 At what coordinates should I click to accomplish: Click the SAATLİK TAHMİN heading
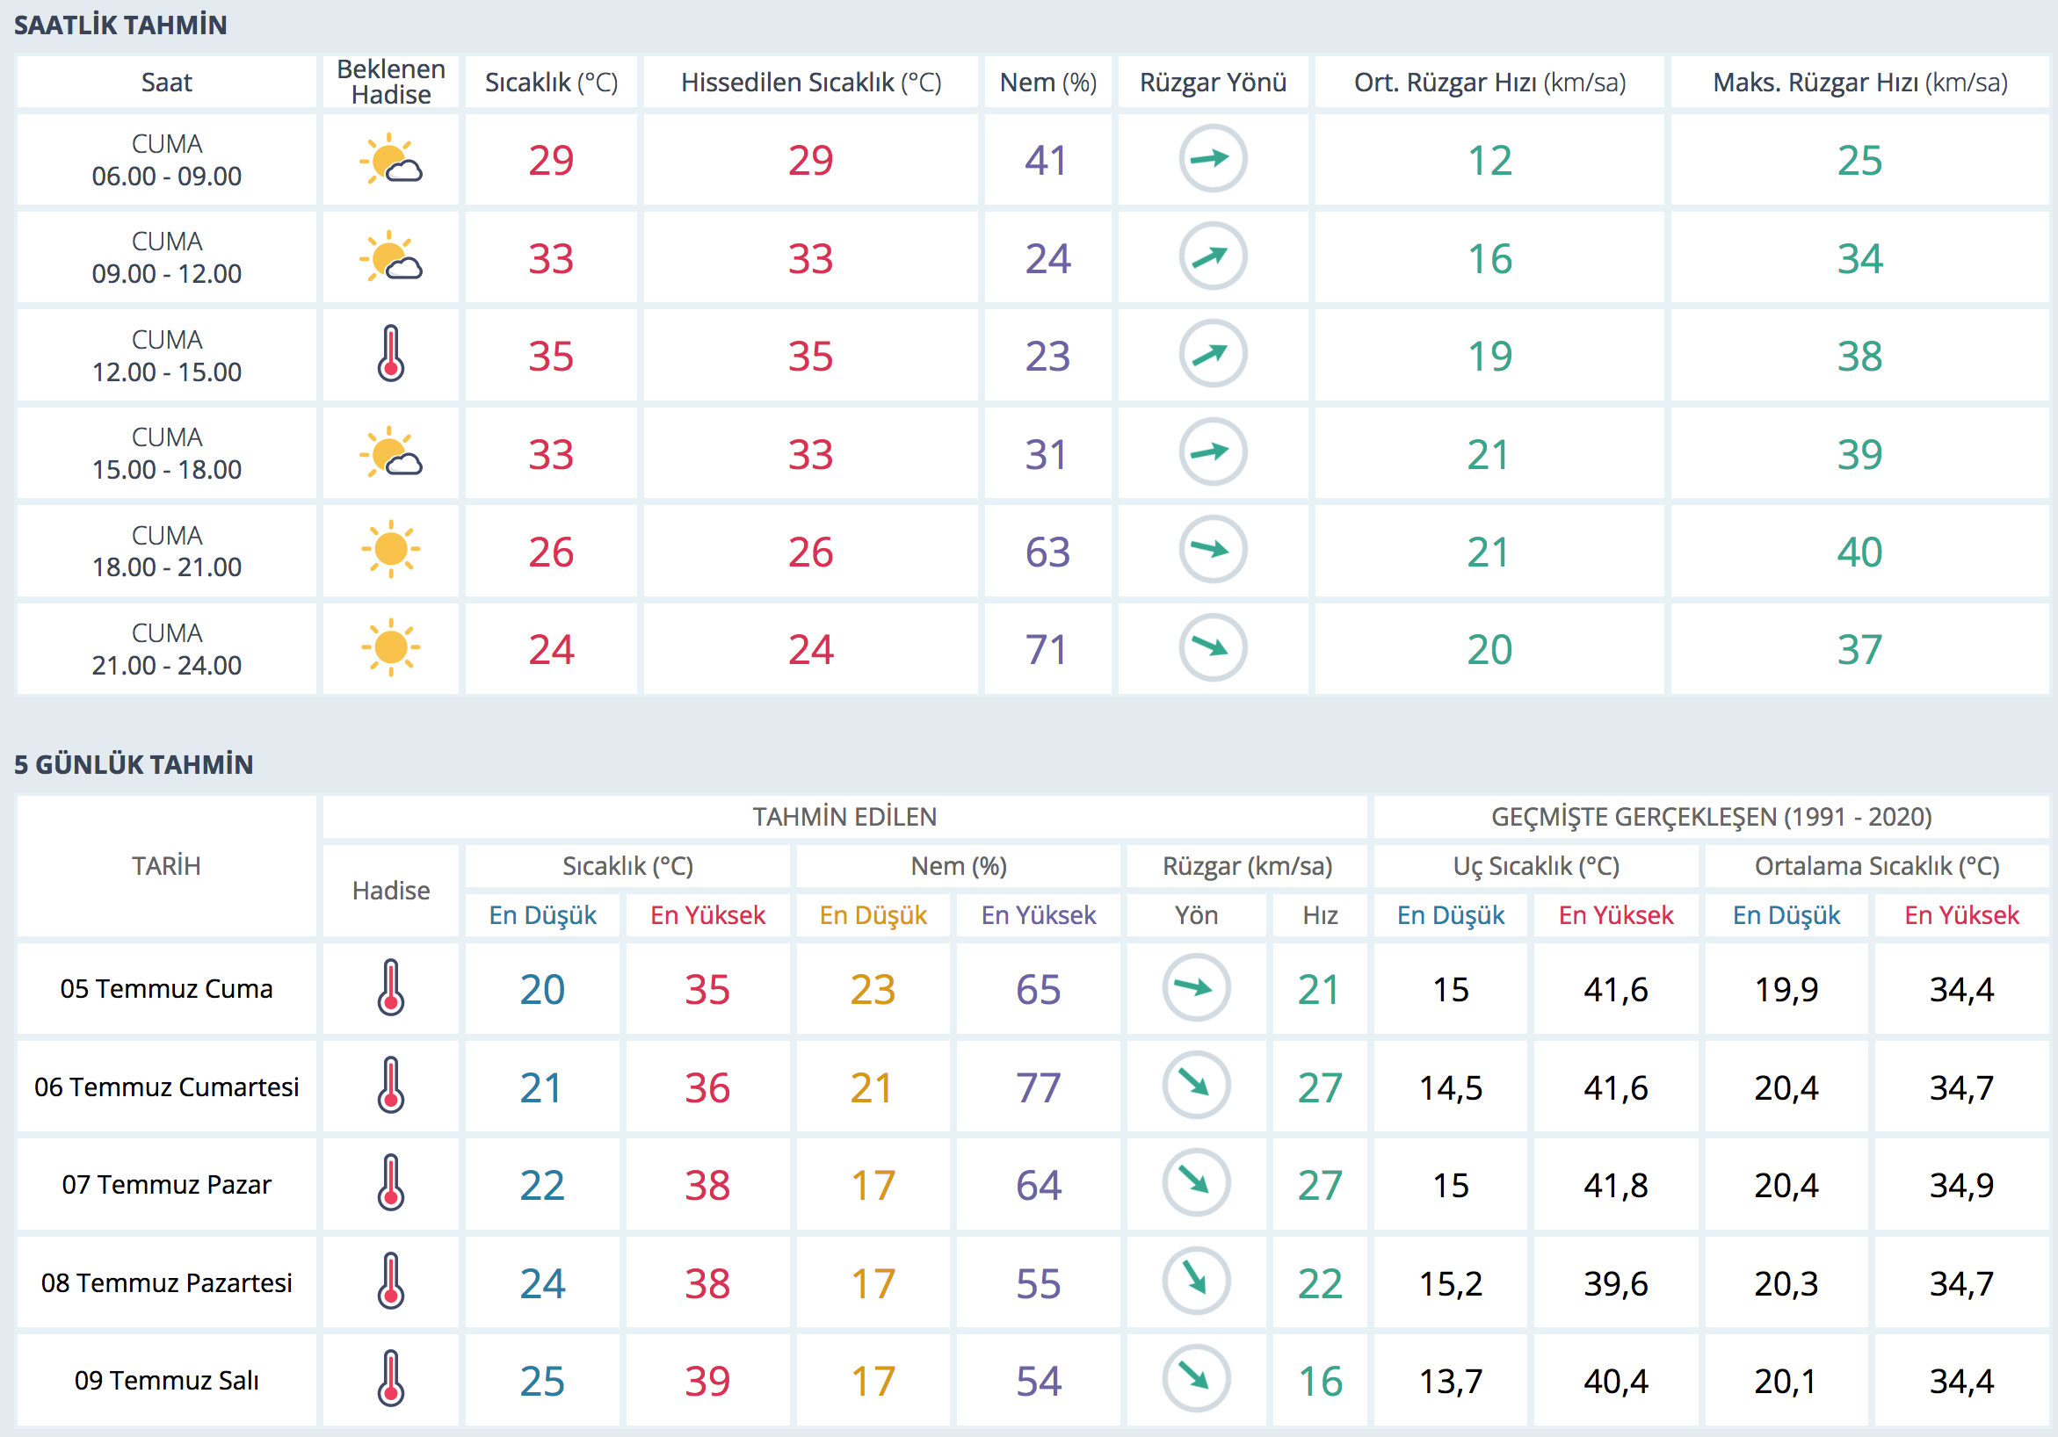120,25
